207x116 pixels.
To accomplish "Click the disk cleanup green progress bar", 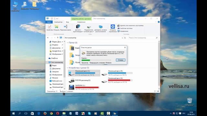I will (x=86, y=60).
